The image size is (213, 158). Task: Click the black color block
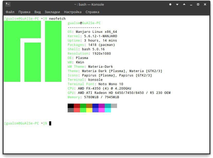coord(71,106)
